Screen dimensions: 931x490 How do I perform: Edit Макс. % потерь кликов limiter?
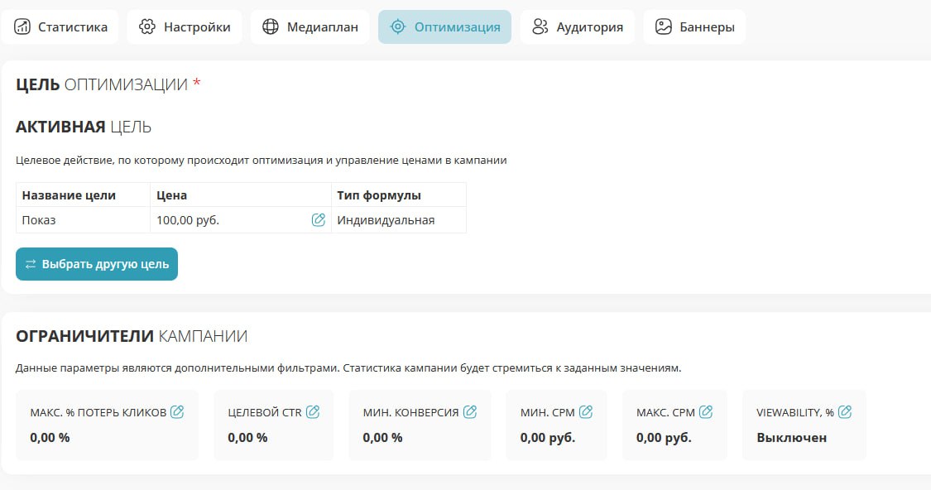click(177, 411)
